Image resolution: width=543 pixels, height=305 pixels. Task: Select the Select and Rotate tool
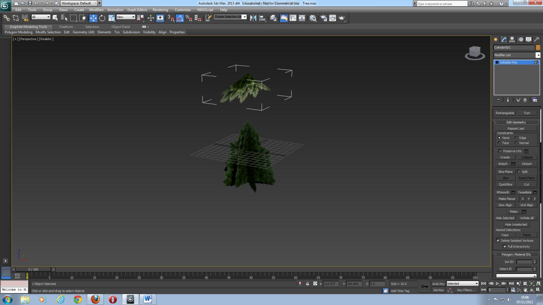point(102,18)
